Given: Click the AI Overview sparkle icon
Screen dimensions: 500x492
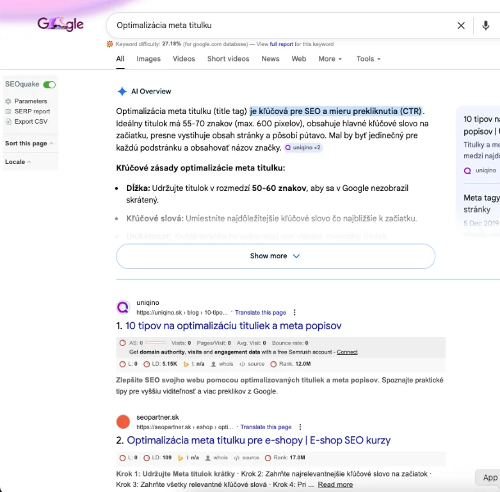Looking at the screenshot, I should 122,92.
